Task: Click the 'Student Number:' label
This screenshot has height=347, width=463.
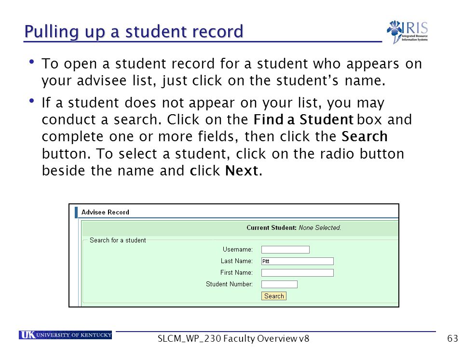Action: (229, 284)
